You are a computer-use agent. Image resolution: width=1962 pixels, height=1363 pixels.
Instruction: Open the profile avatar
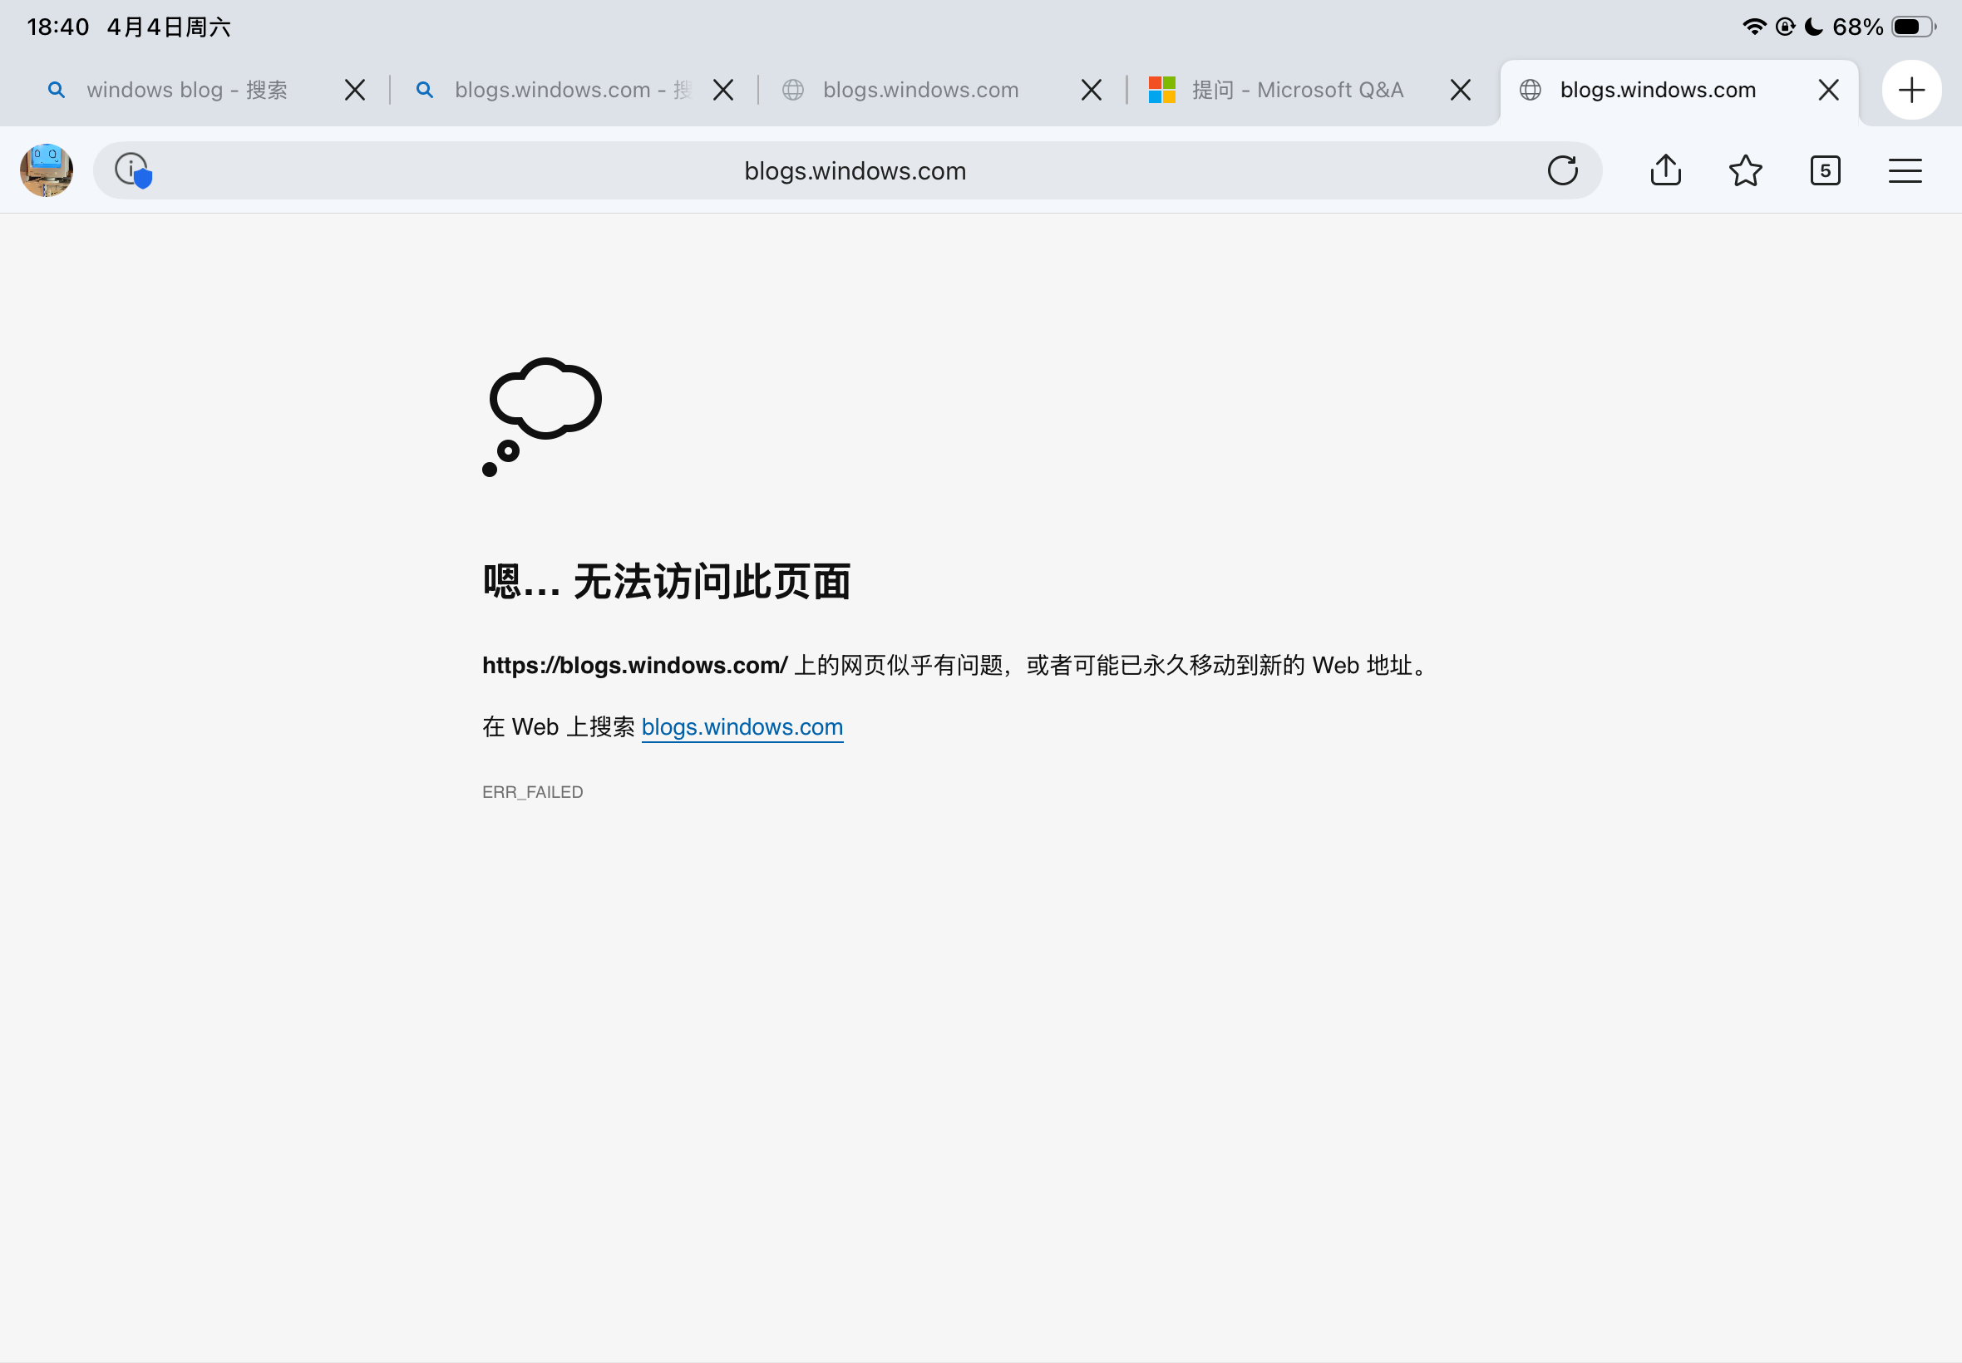coord(46,171)
